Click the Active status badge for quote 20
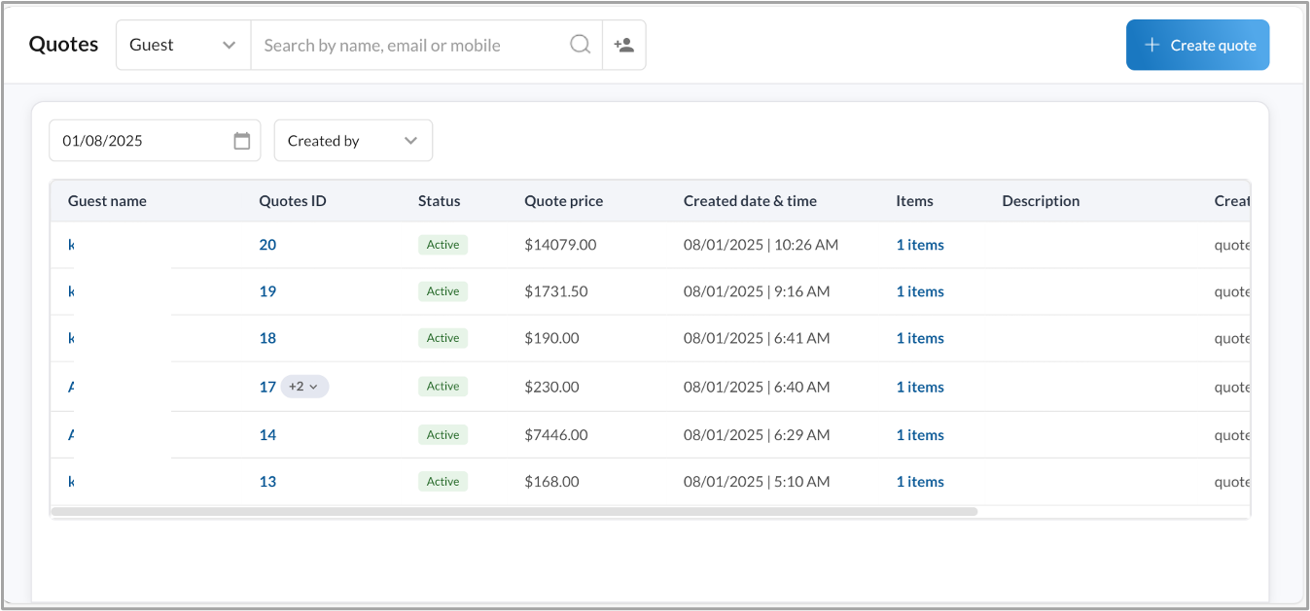The height and width of the screenshot is (611, 1310). tap(443, 245)
